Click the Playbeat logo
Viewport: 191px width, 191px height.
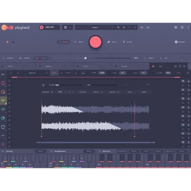(x=16, y=27)
